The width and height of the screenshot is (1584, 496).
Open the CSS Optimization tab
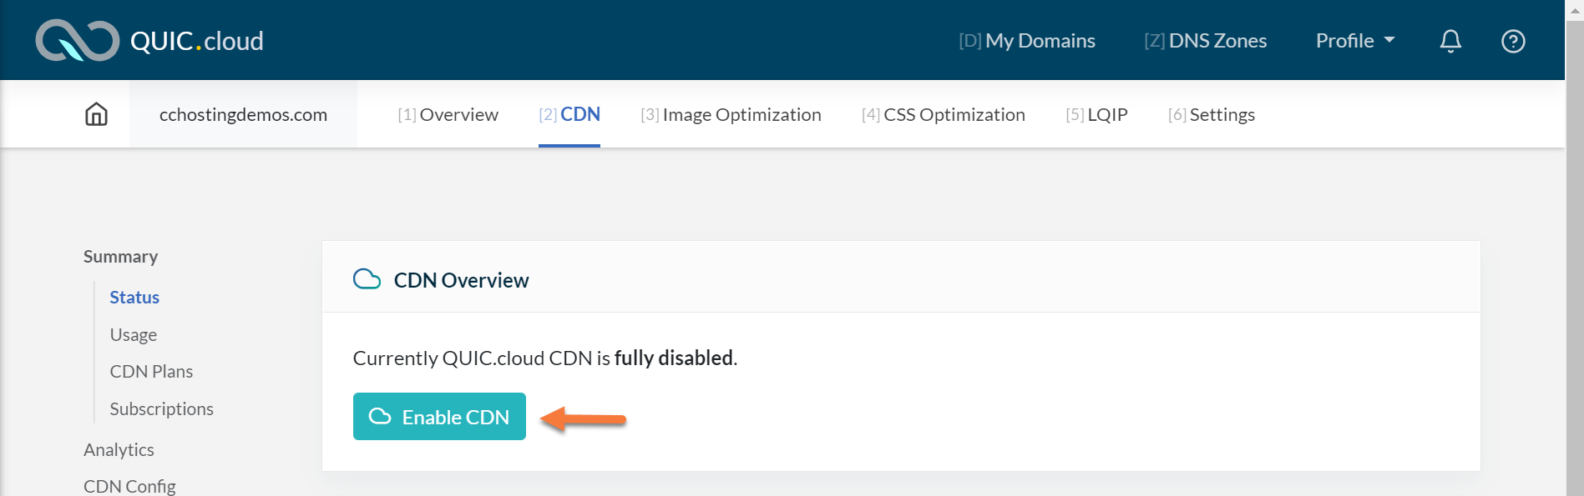[x=944, y=114]
